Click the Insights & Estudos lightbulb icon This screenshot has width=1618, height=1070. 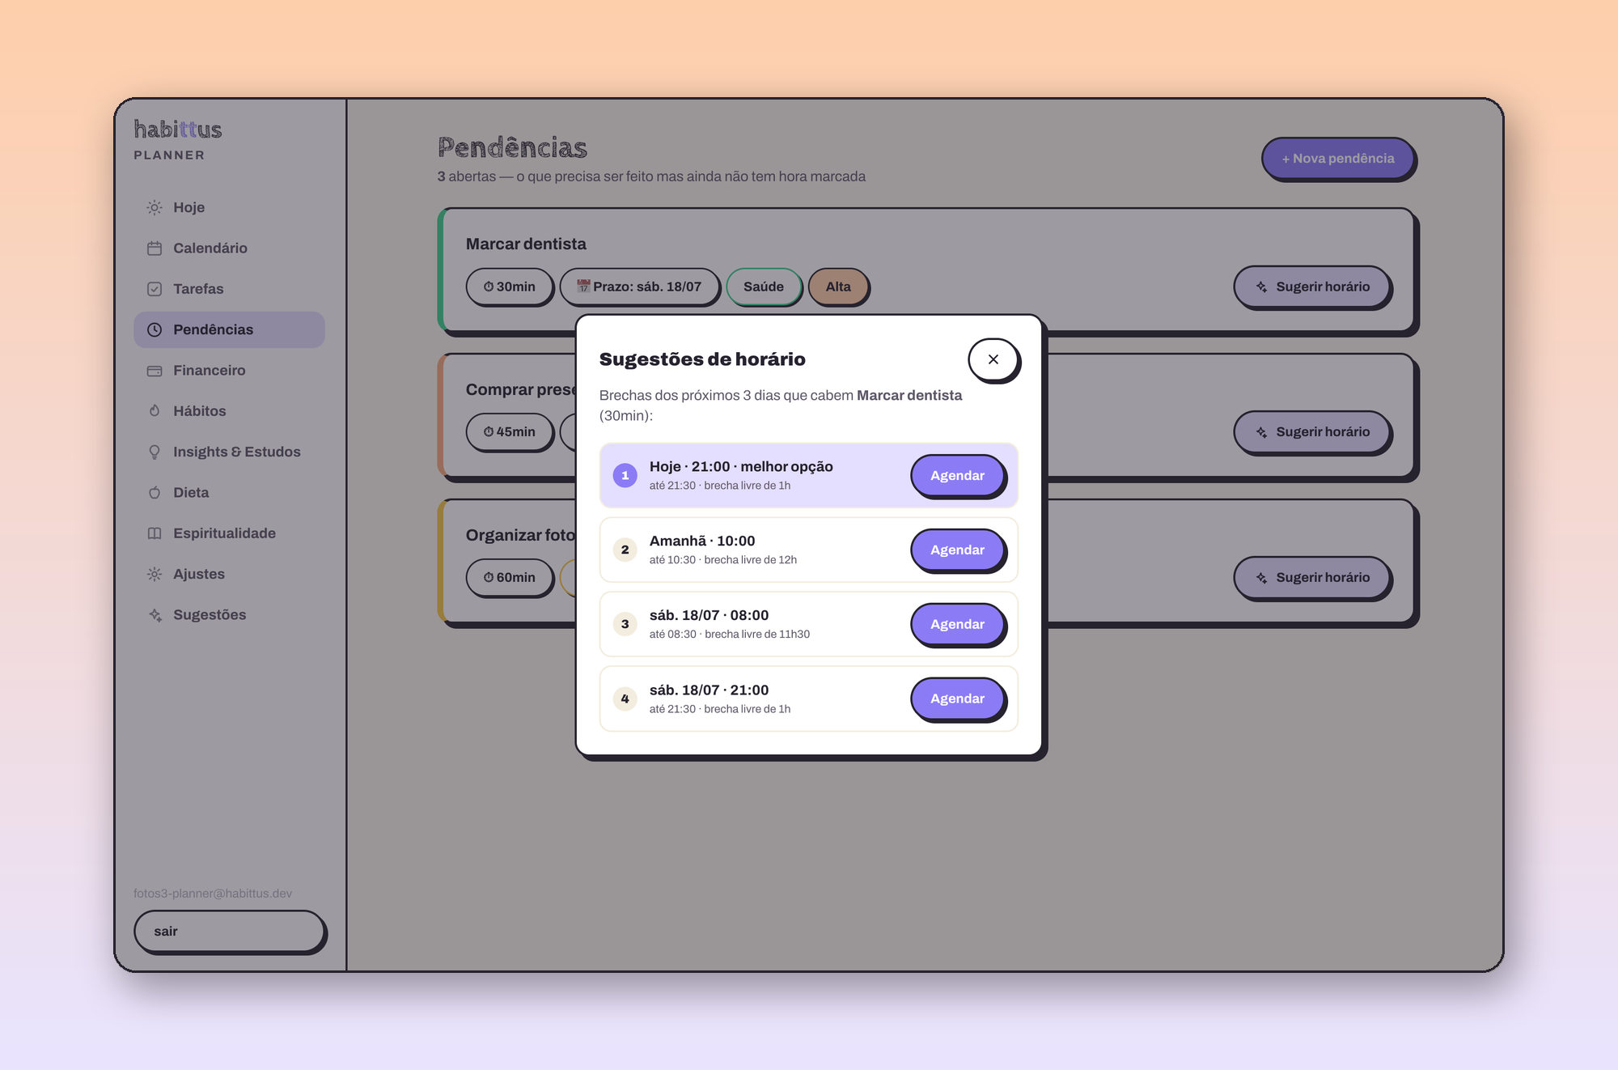click(155, 452)
